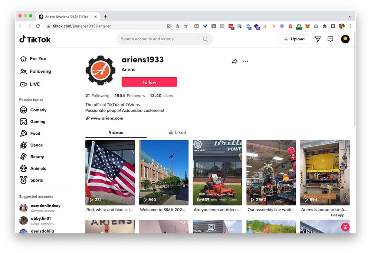This screenshot has height=253, width=371.
Task: Open suggested account camdenlindsey
Action: (40, 208)
